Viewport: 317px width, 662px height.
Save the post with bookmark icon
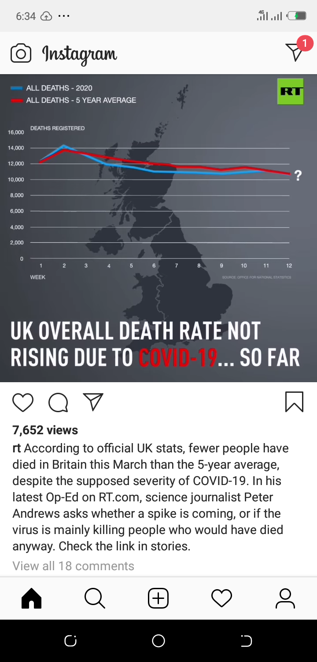click(294, 402)
